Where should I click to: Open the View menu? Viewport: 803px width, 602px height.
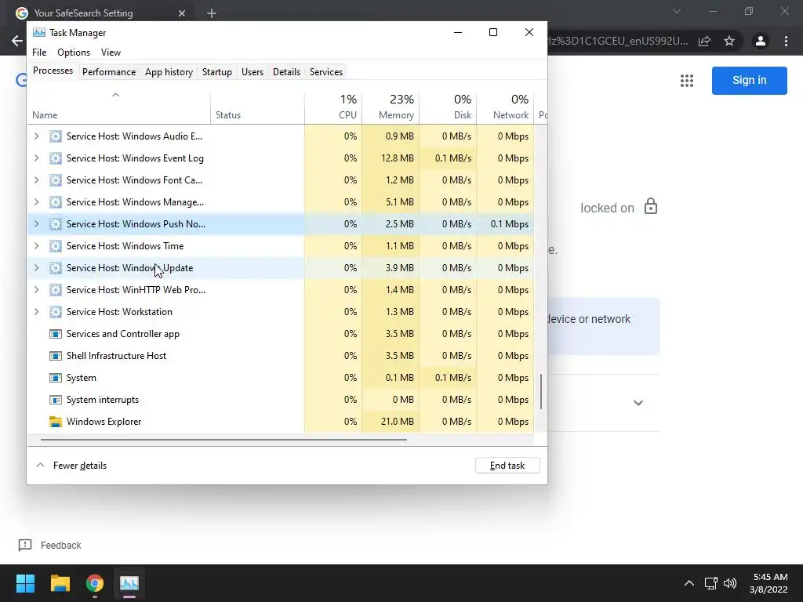[x=111, y=53]
